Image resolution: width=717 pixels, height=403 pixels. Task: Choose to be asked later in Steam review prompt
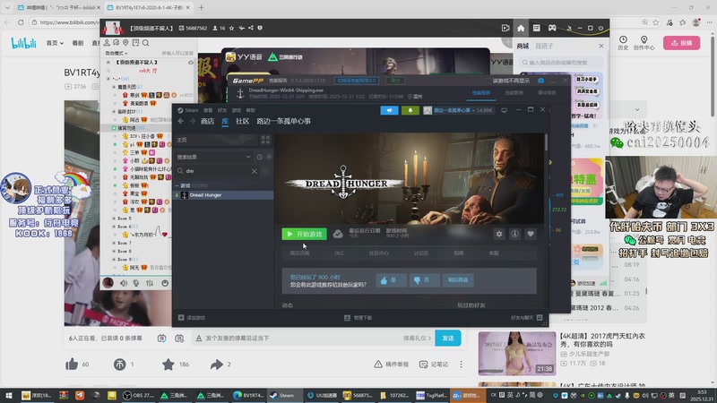[458, 280]
